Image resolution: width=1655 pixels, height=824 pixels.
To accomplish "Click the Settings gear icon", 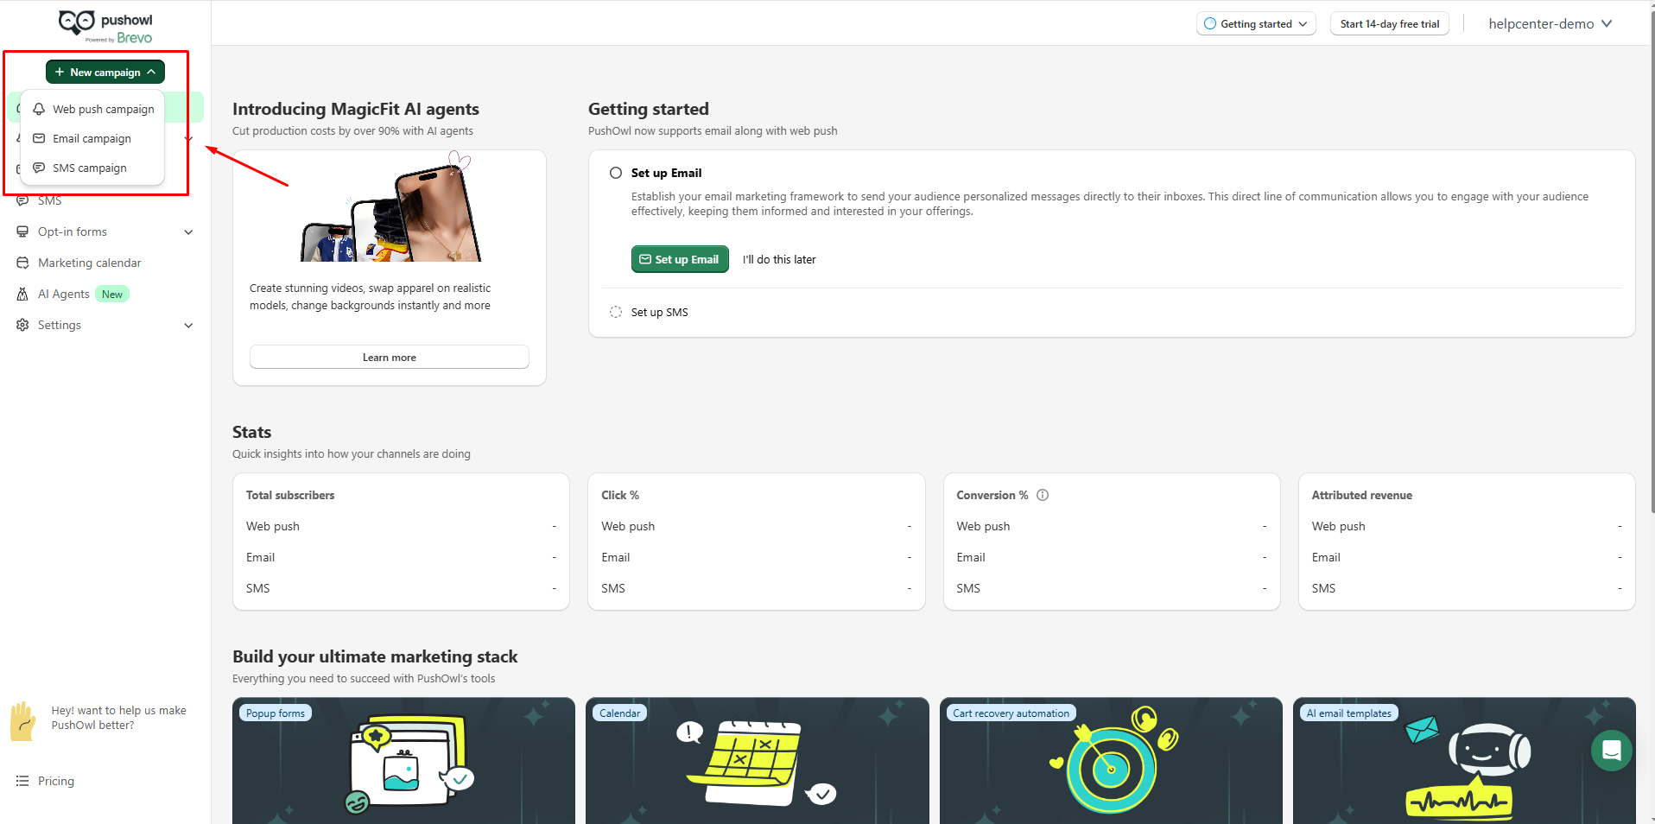I will click(22, 325).
